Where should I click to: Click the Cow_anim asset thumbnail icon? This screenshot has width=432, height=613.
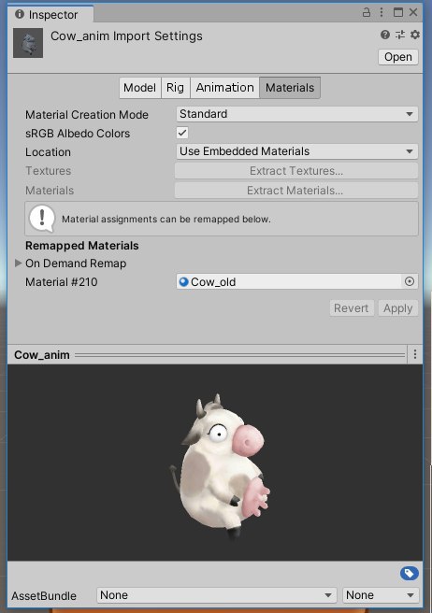[x=28, y=43]
